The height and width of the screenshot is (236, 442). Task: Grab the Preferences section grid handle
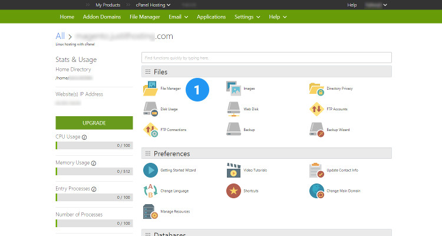pos(148,153)
